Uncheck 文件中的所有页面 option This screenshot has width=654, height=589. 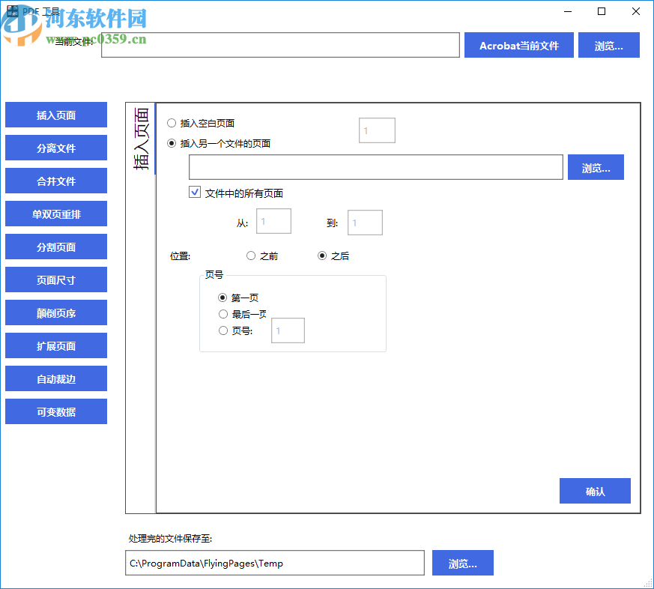(x=195, y=193)
